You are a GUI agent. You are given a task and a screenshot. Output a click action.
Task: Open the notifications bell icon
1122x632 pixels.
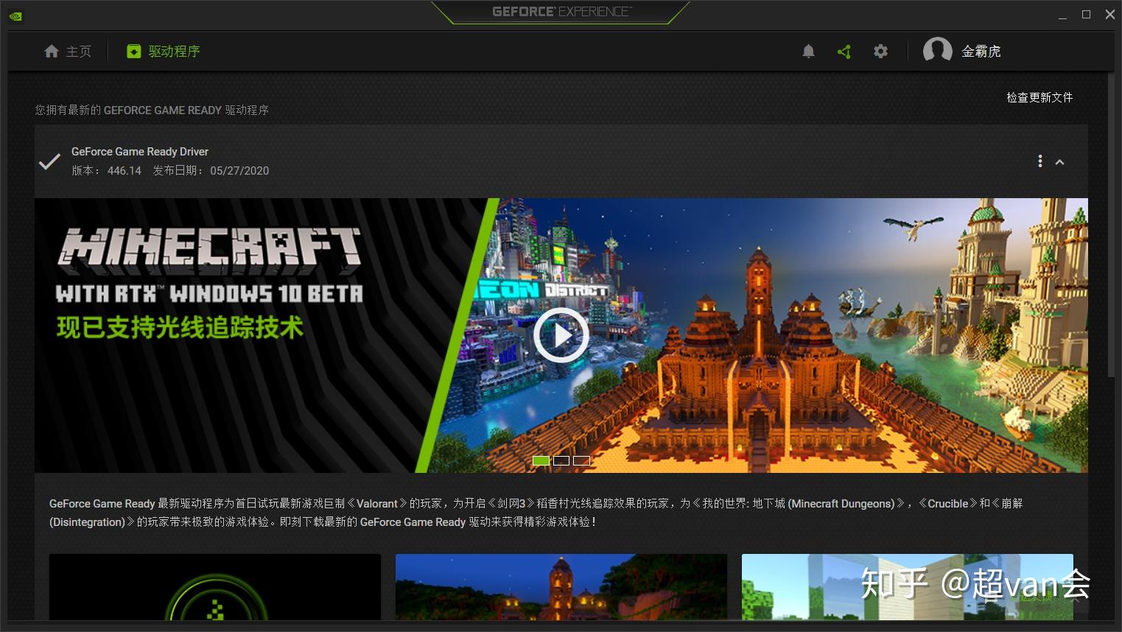[x=808, y=51]
